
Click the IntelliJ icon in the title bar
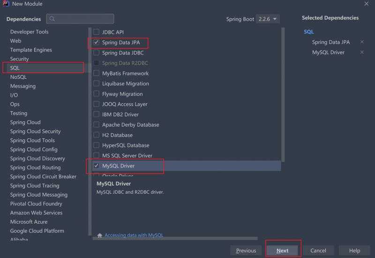click(x=6, y=4)
